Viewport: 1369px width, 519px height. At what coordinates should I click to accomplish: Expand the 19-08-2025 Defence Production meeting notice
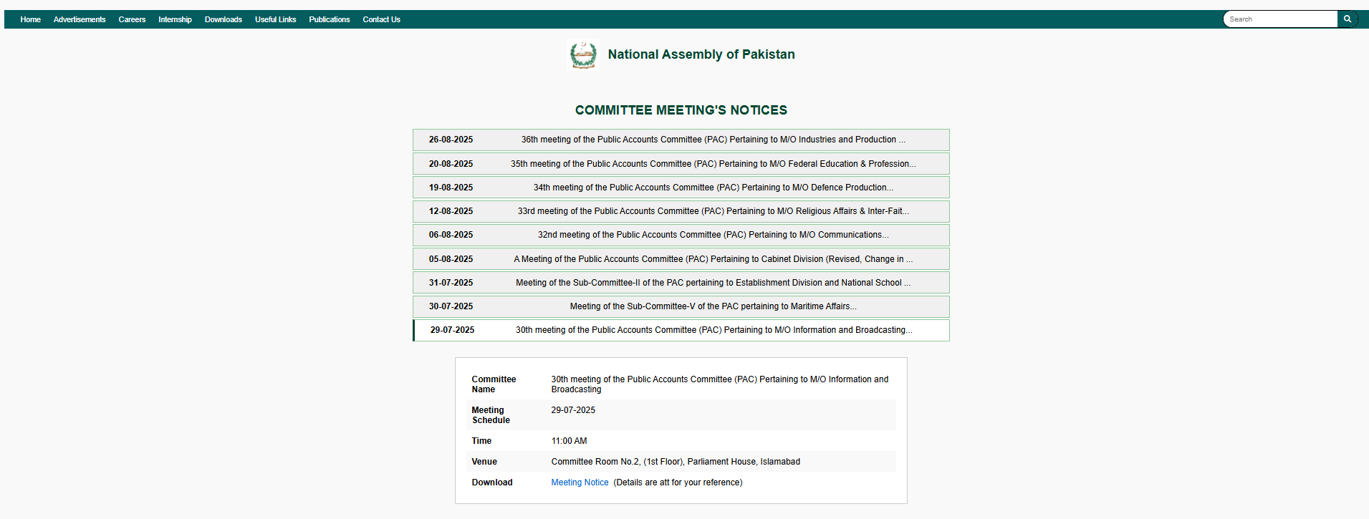coord(681,188)
